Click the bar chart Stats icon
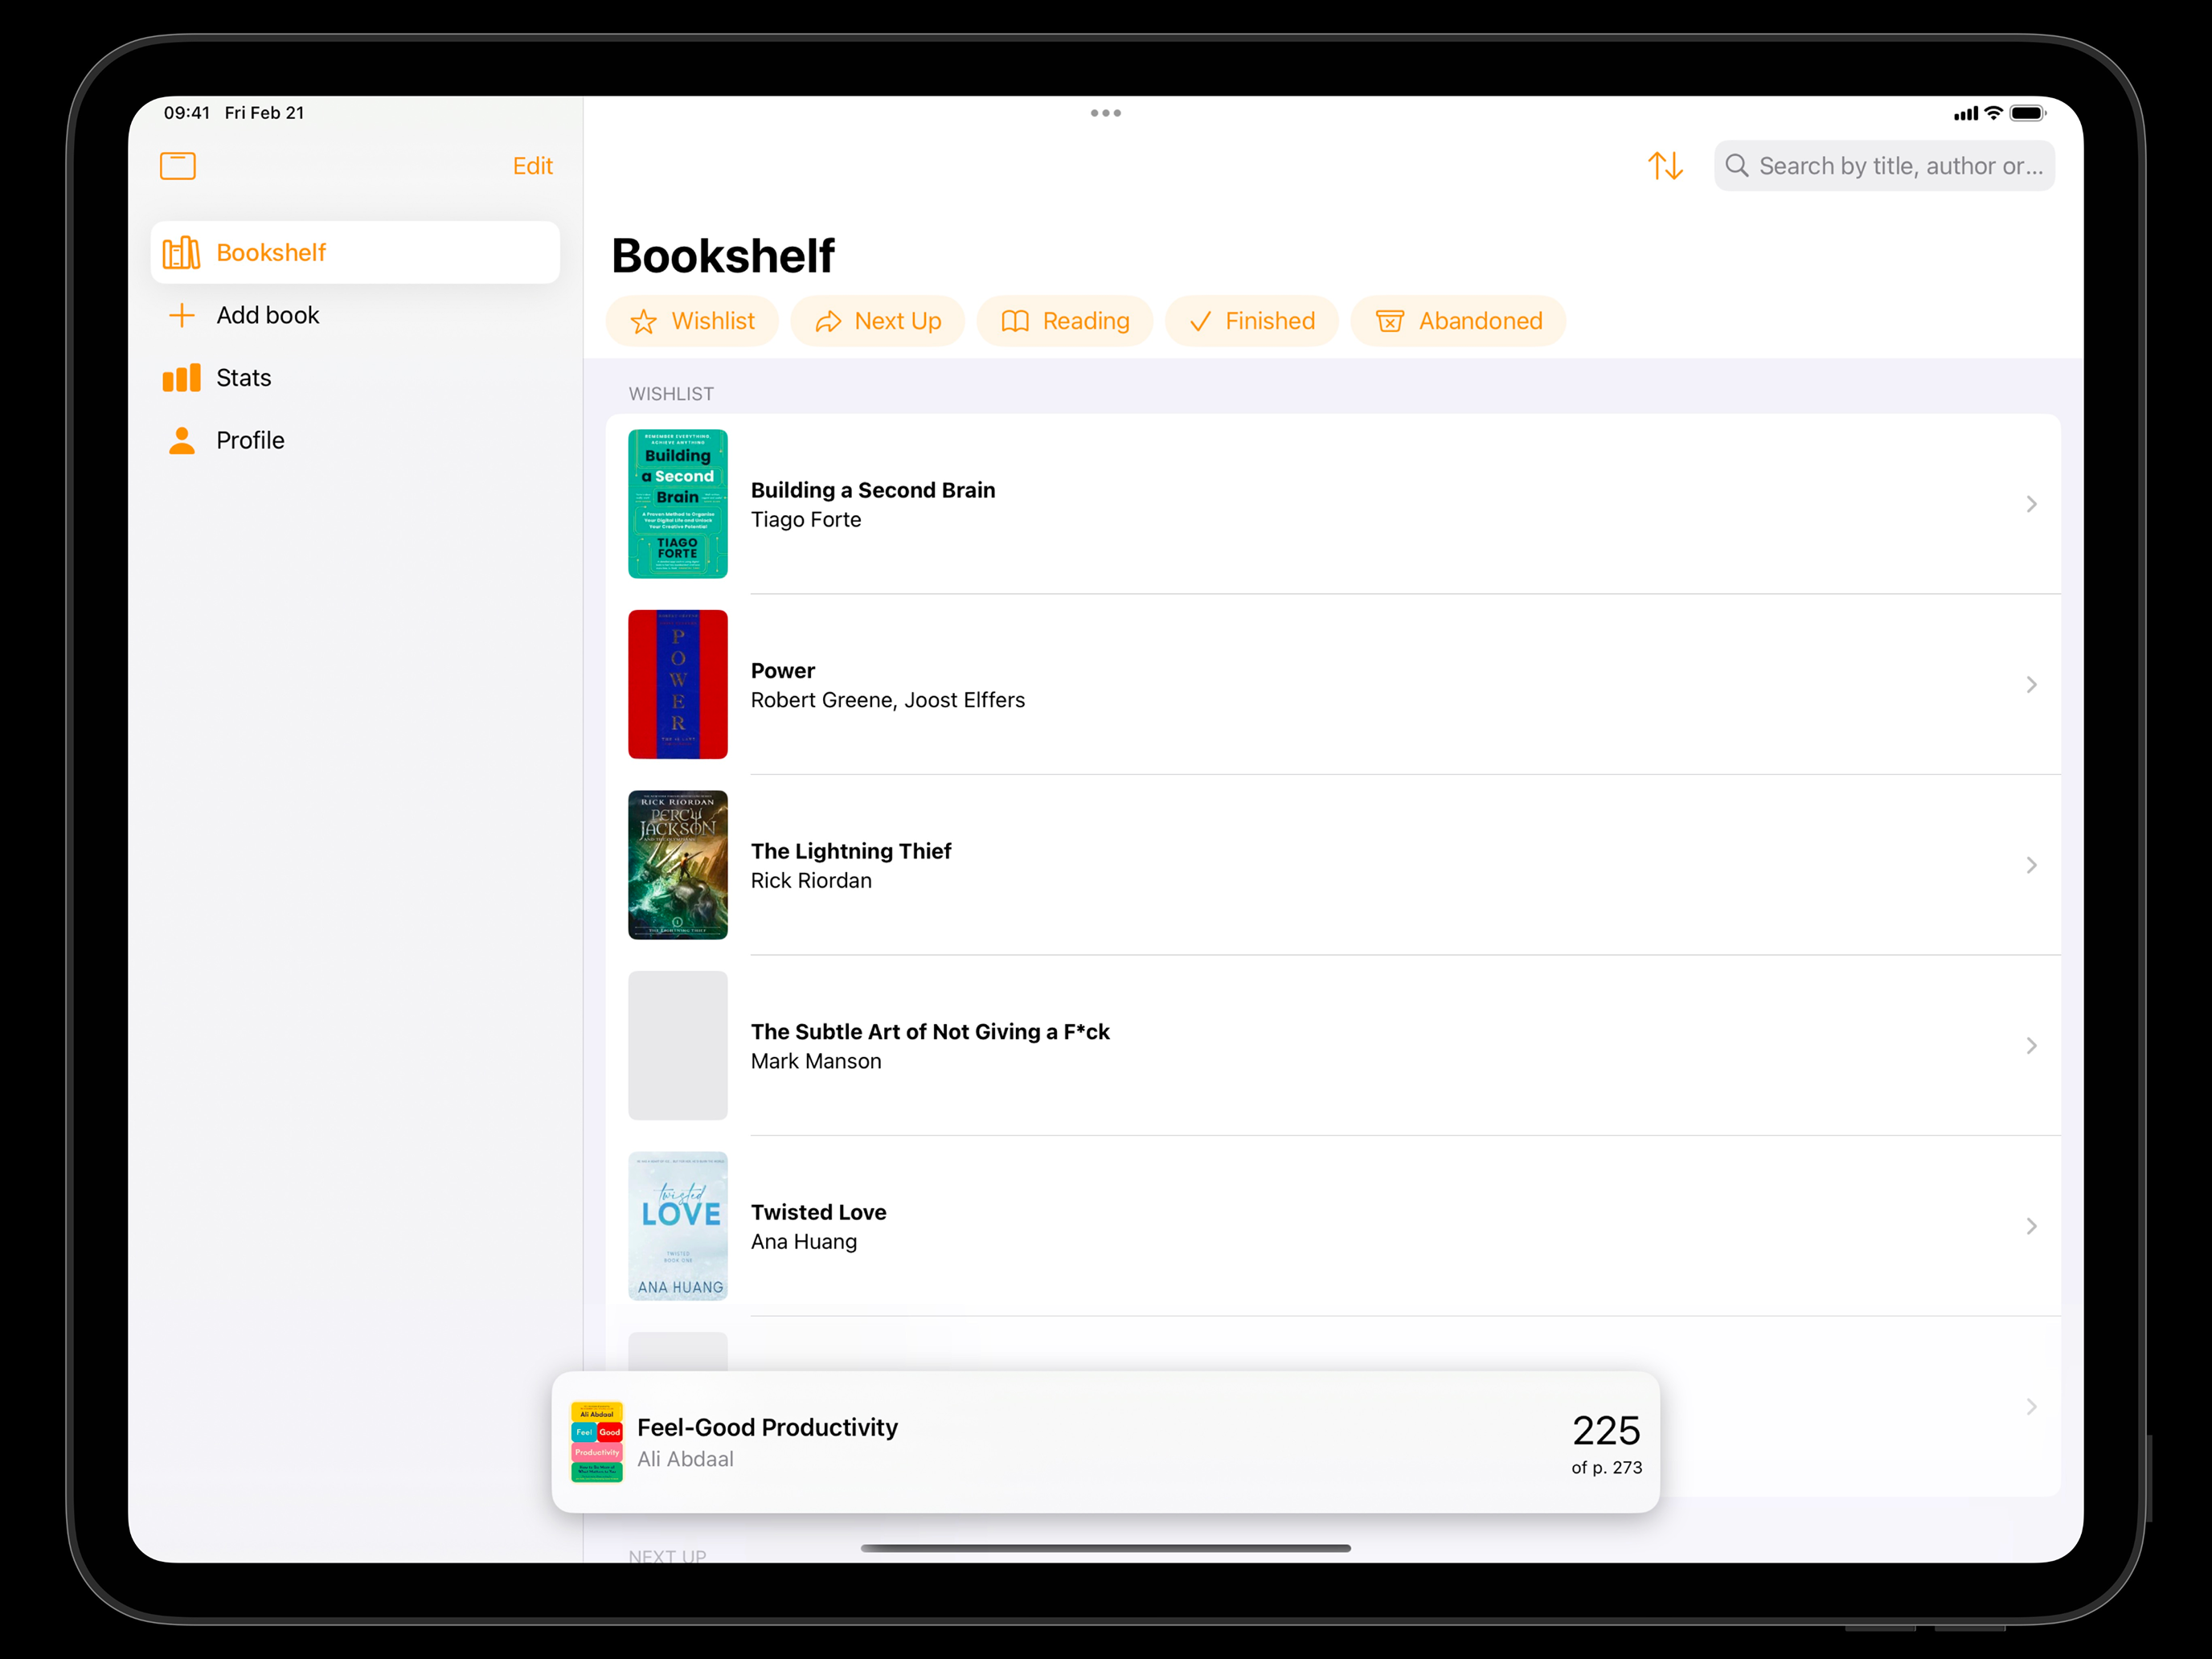The height and width of the screenshot is (1659, 2212). coord(181,378)
